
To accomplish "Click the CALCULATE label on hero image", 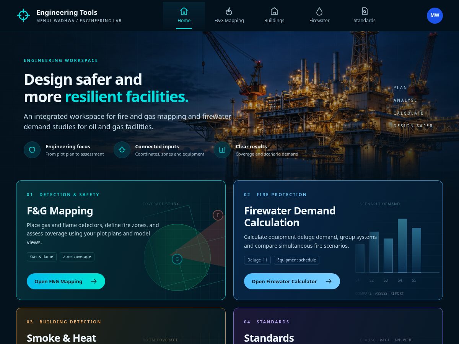I will [409, 114].
